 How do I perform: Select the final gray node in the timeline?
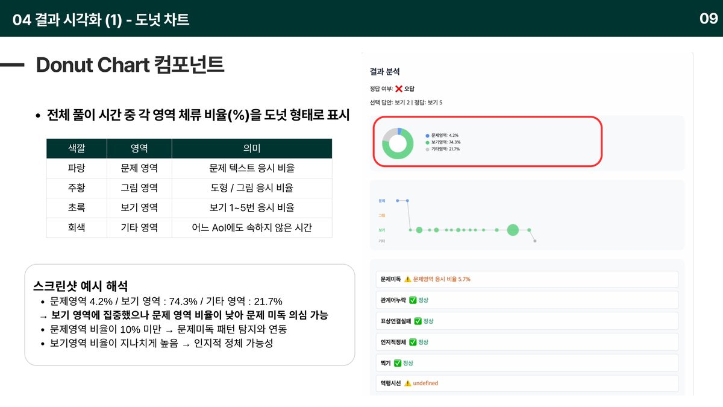click(535, 241)
